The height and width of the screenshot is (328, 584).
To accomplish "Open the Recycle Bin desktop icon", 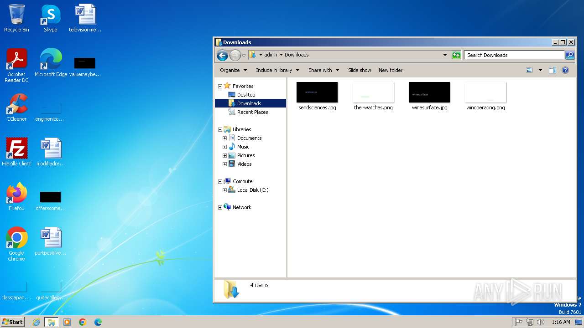I will [x=16, y=18].
